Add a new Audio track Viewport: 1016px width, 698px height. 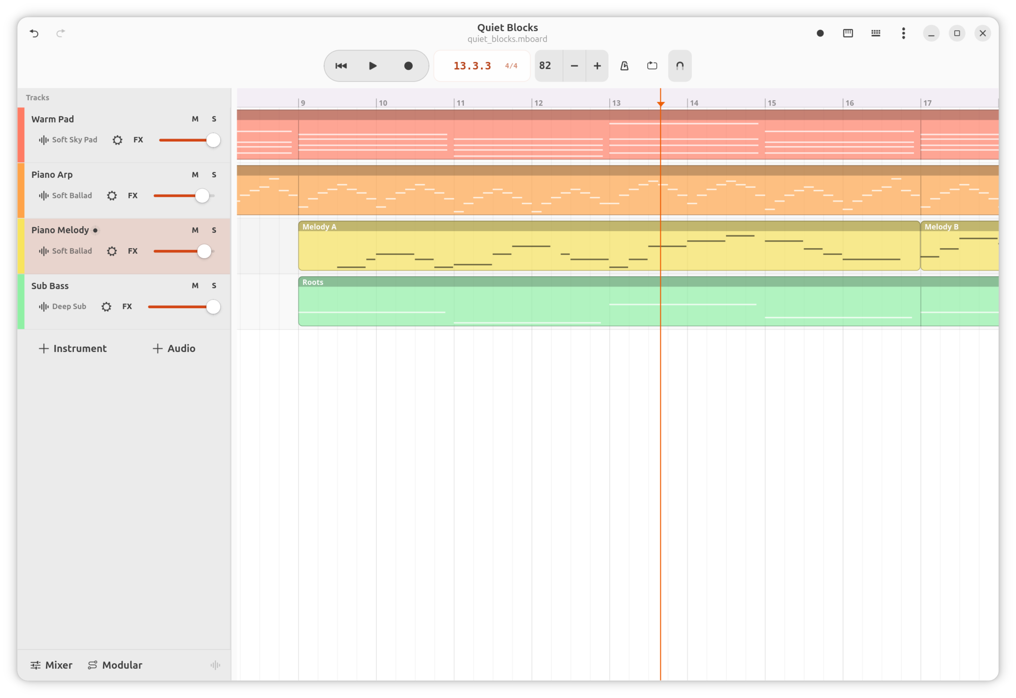[x=174, y=349]
